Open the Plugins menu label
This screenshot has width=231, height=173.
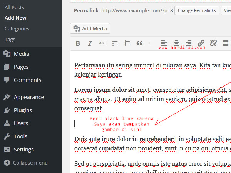tap(23, 110)
